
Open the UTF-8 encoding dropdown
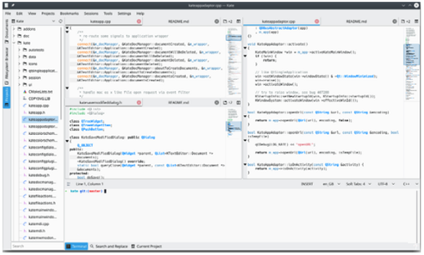[x=386, y=184]
